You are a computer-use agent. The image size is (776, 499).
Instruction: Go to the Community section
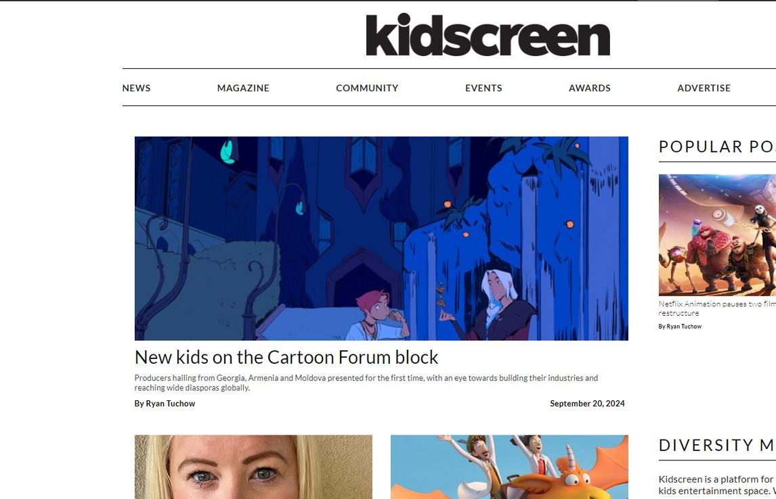(367, 88)
